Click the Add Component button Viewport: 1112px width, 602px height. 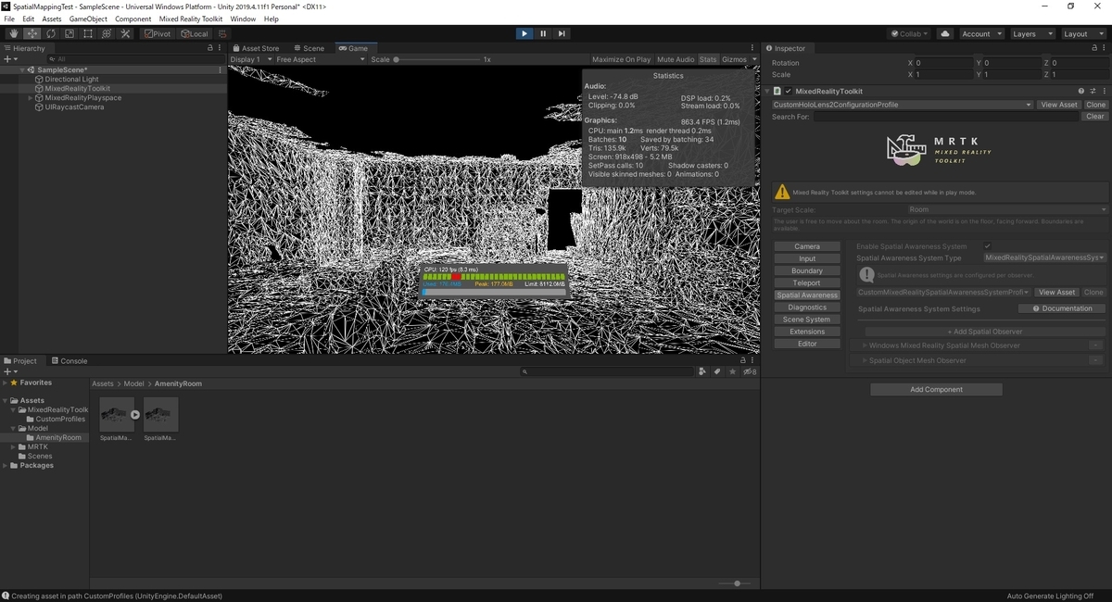pyautogui.click(x=936, y=390)
